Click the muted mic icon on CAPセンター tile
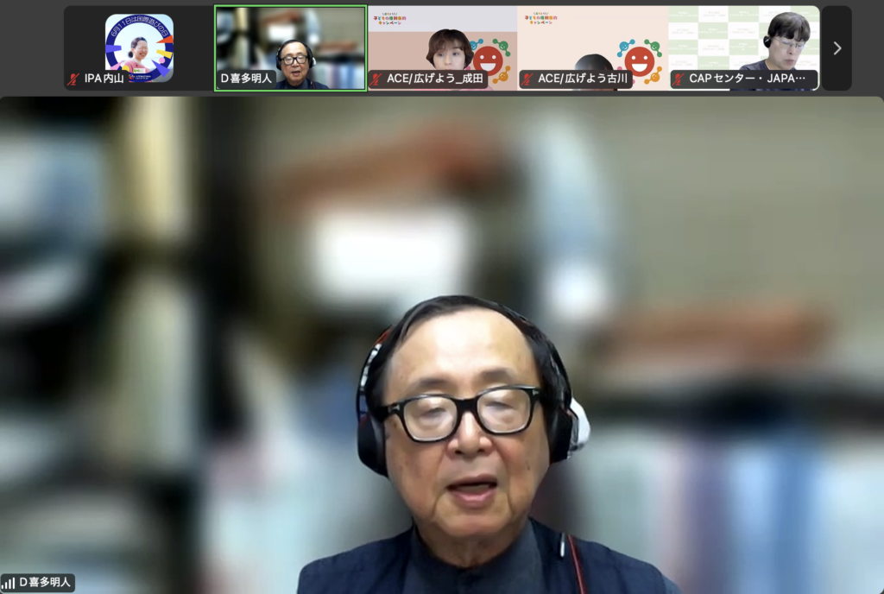This screenshot has width=884, height=594. coord(679,79)
